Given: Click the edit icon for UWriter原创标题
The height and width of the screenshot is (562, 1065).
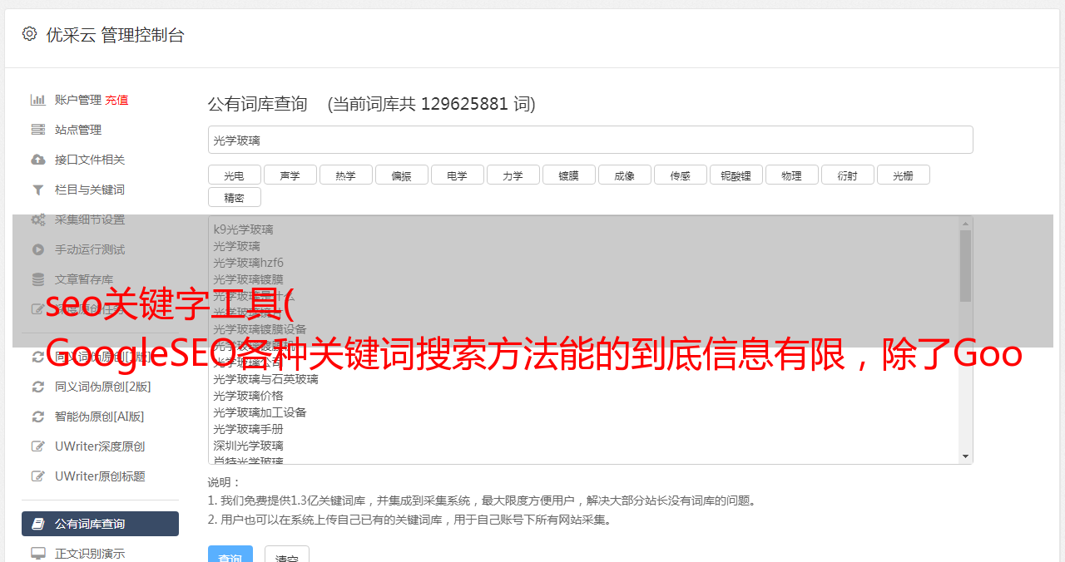Looking at the screenshot, I should tap(38, 476).
